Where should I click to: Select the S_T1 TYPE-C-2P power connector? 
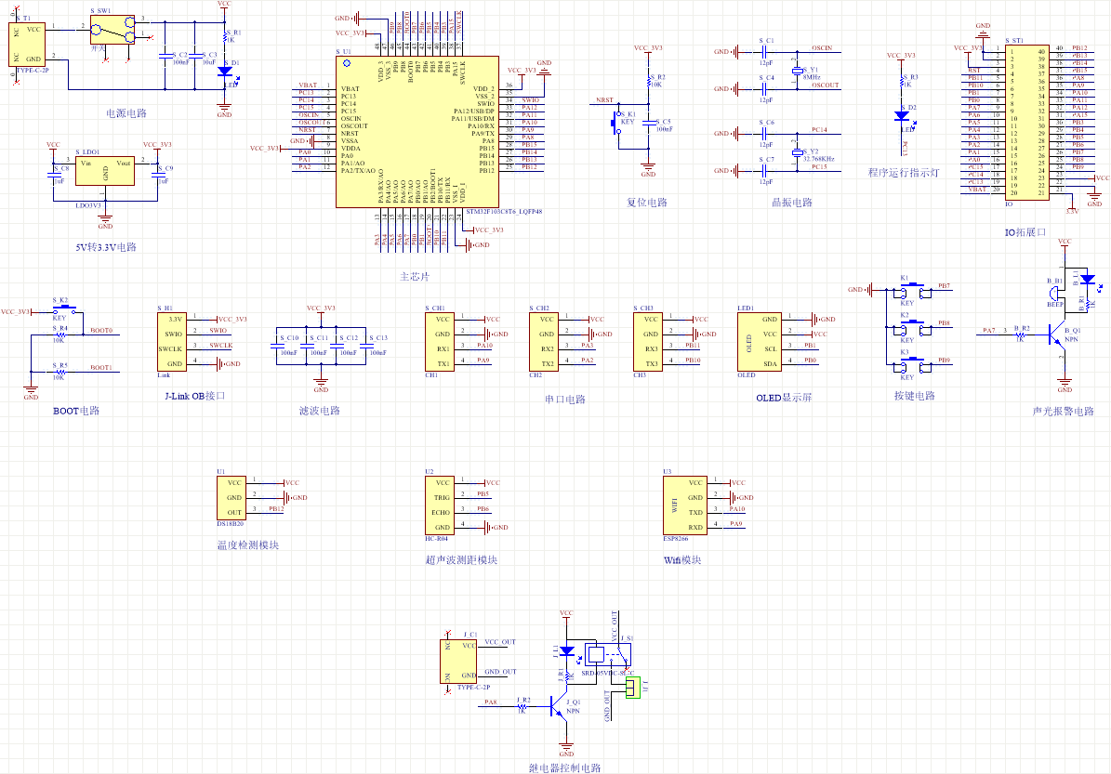pos(27,45)
